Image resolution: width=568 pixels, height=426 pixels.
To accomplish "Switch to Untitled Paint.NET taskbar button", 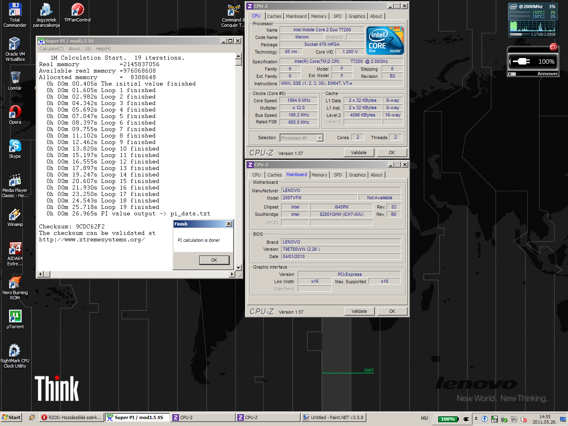I will pyautogui.click(x=334, y=417).
